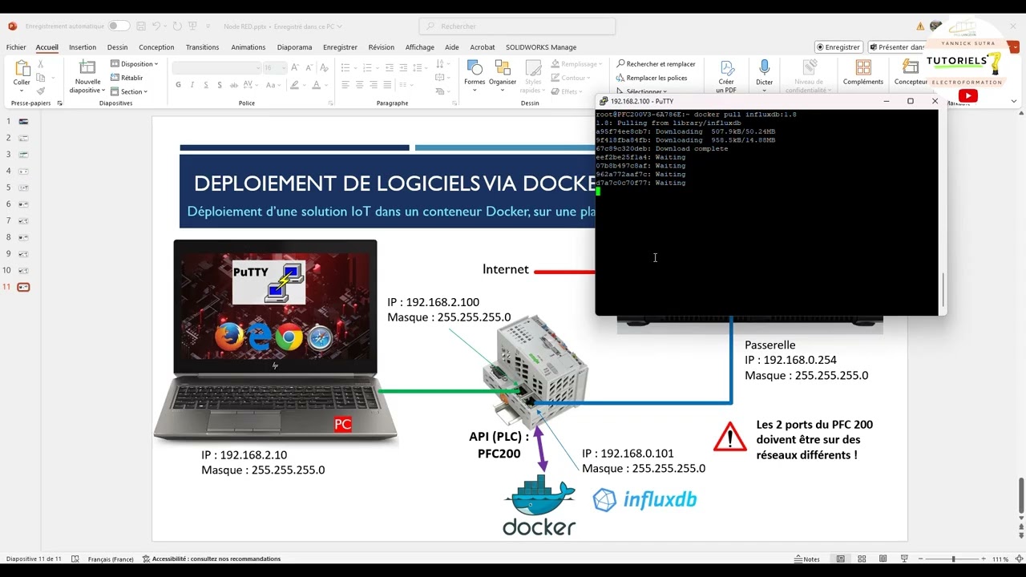Click the zoom slider in status bar
The image size is (1026, 577).
coord(953,559)
